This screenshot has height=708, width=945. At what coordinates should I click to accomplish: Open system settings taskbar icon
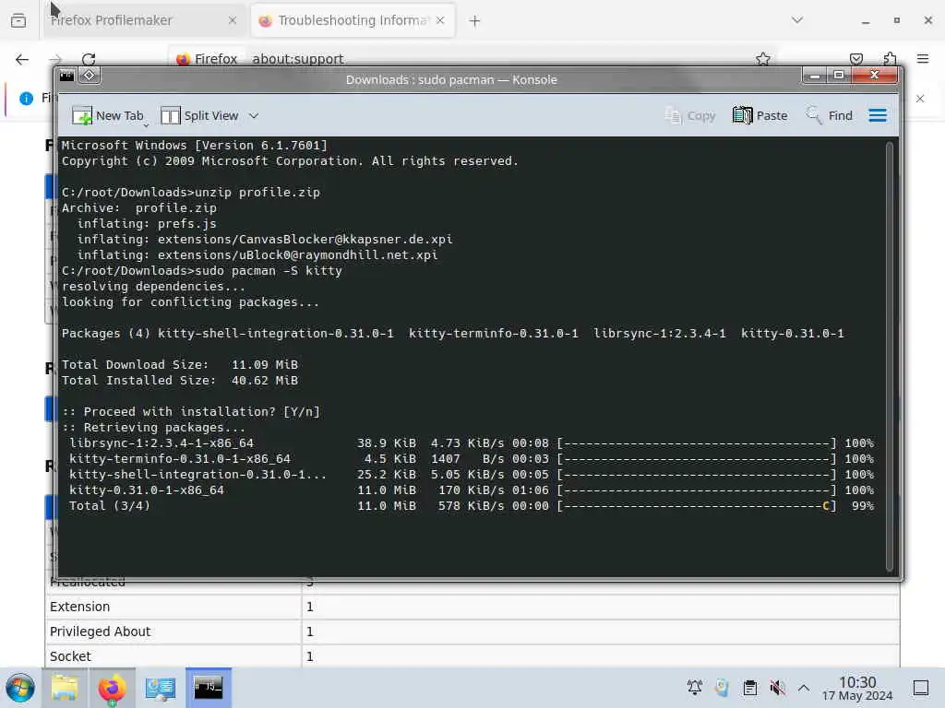[x=160, y=688]
